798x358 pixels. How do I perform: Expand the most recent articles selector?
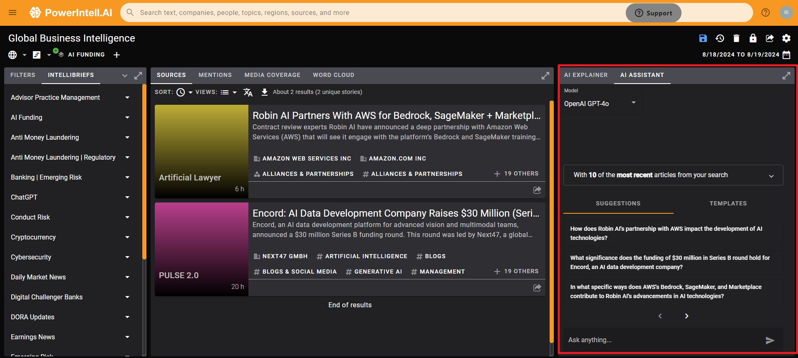click(673, 175)
